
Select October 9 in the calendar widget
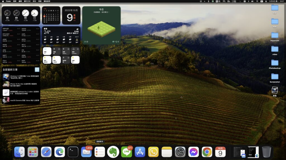45,16
